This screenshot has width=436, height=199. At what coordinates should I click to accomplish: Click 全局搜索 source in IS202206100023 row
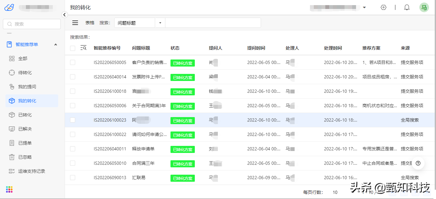410,120
